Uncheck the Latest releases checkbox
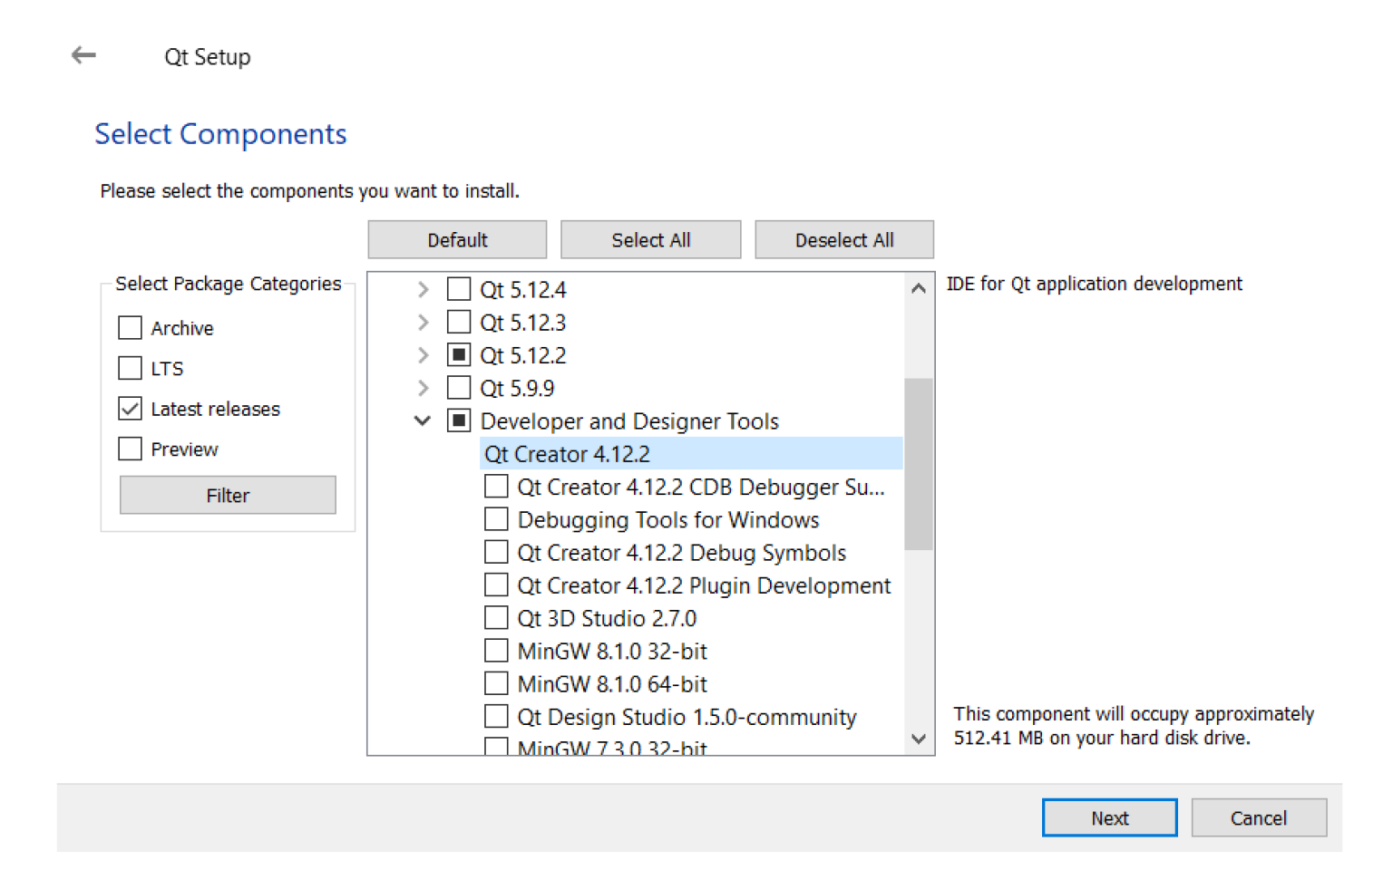1393x870 pixels. pos(131,409)
